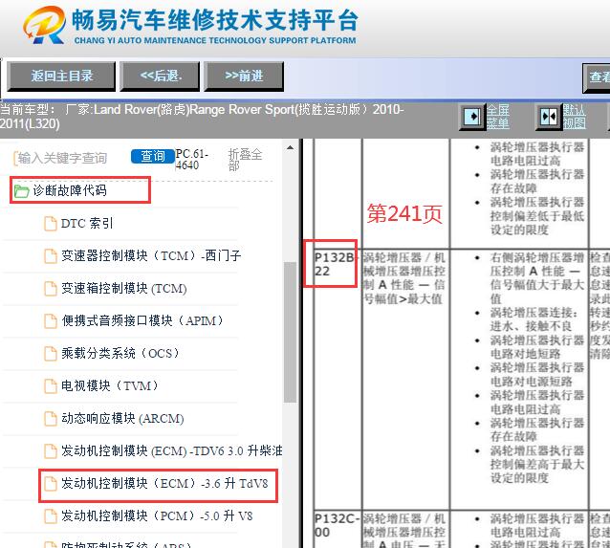Click the blue 查询 search button
This screenshot has width=610, height=548.
[x=153, y=157]
